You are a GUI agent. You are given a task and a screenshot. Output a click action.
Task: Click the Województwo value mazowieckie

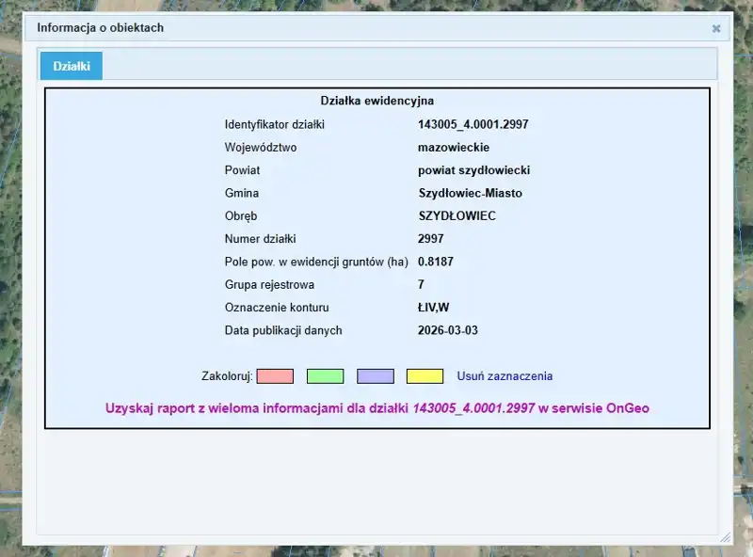coord(453,148)
